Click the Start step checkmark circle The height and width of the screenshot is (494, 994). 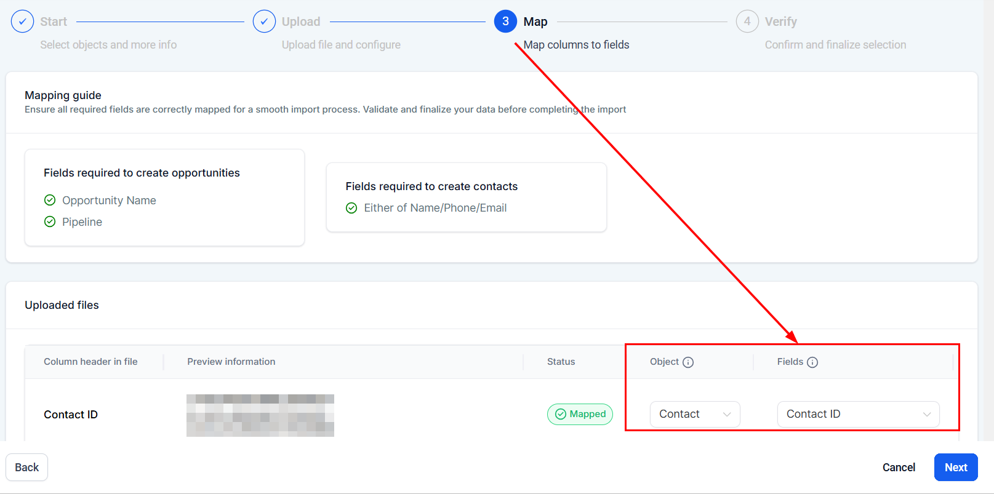[22, 22]
